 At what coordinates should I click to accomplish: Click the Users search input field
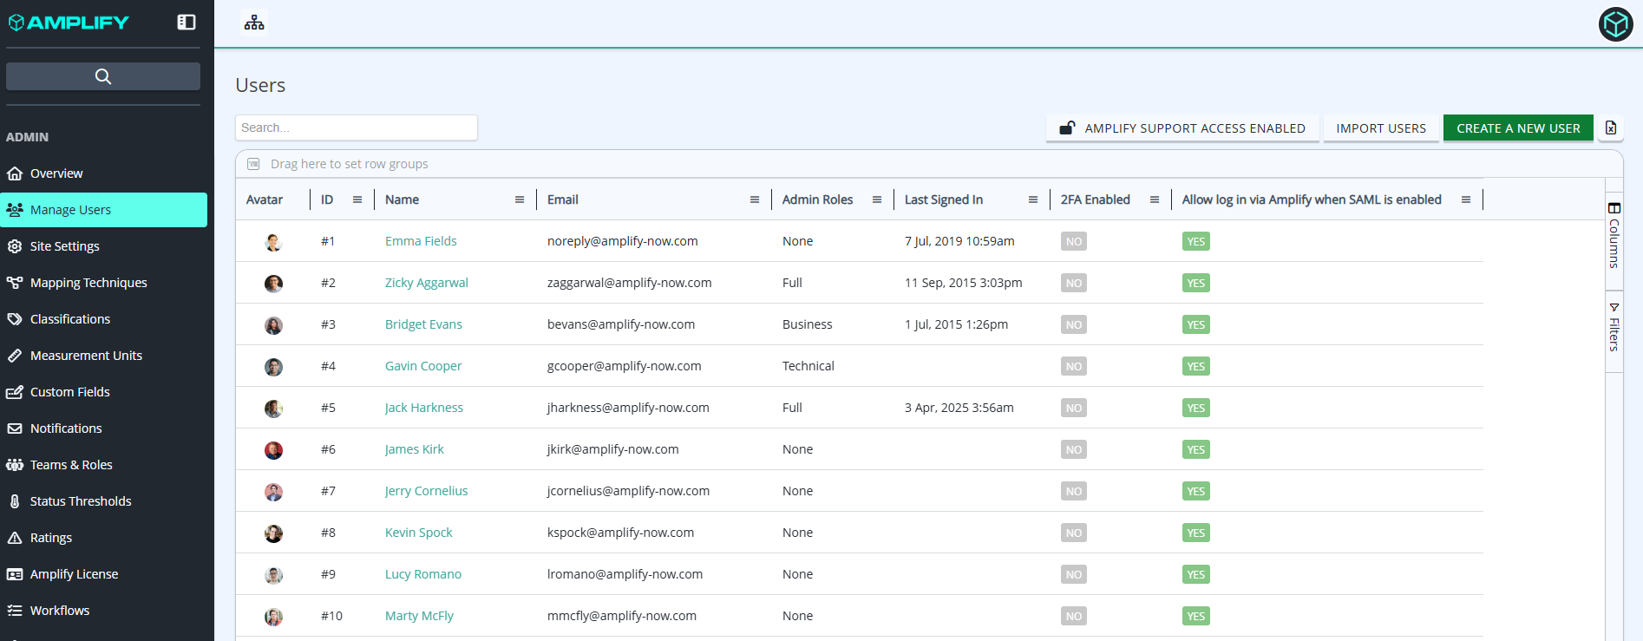pyautogui.click(x=357, y=128)
